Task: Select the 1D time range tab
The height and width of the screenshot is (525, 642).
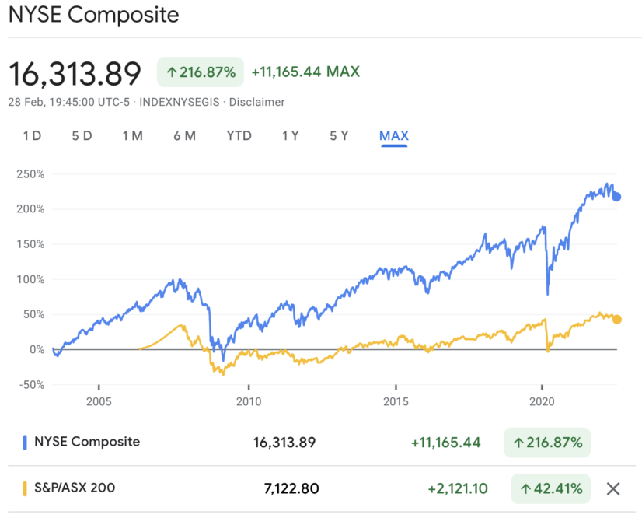Action: coord(32,136)
